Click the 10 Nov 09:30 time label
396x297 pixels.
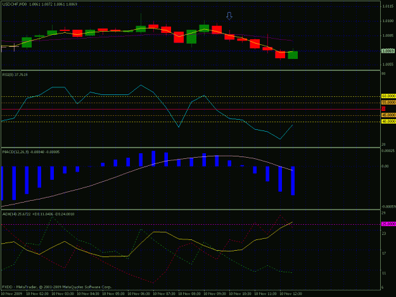click(215, 294)
